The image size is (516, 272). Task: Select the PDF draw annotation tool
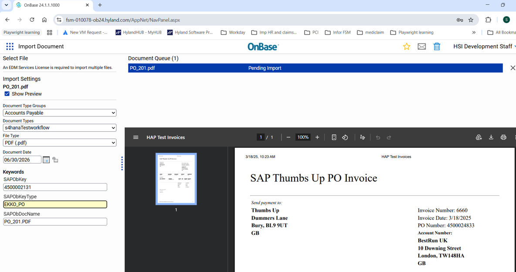coord(362,137)
